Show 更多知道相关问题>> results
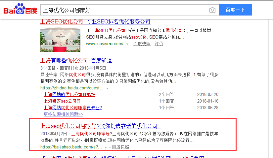 coord(64,114)
